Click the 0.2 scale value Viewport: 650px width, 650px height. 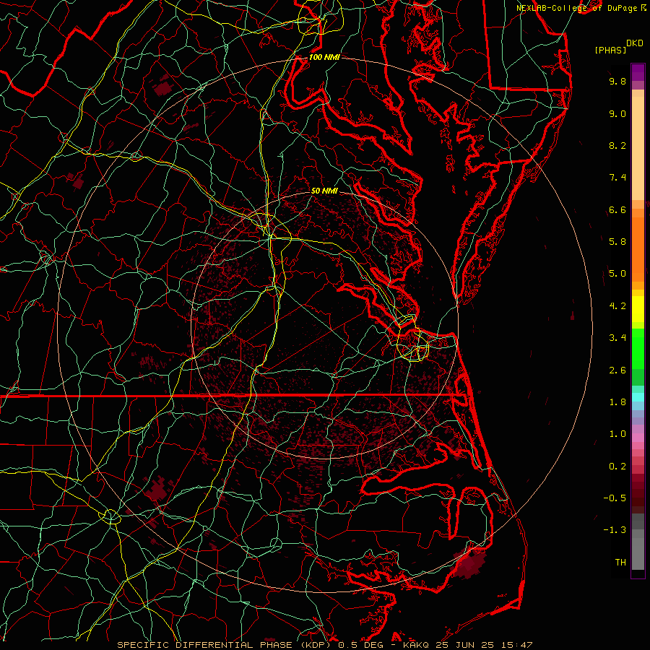click(617, 466)
